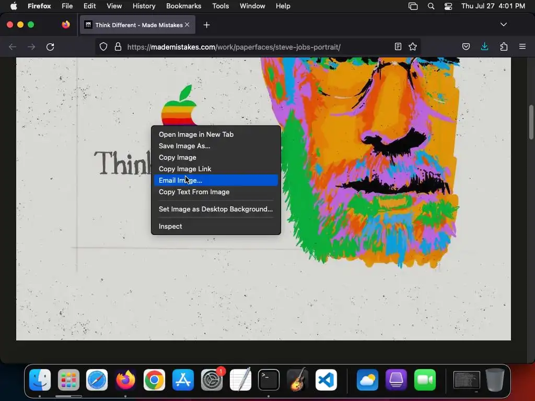The width and height of the screenshot is (535, 401).
Task: Open Visual Studio Code from the Dock
Action: coord(326,380)
